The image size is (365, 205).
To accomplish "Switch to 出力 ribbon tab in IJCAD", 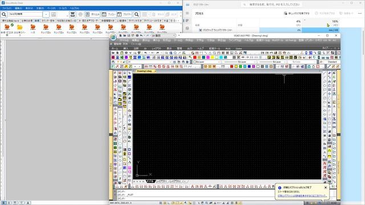I will click(x=189, y=48).
